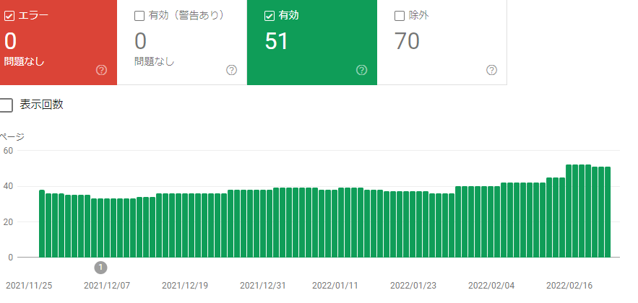Image resolution: width=638 pixels, height=303 pixels.
Task: Click the 2022/02/04 date axis label
Action: point(491,286)
